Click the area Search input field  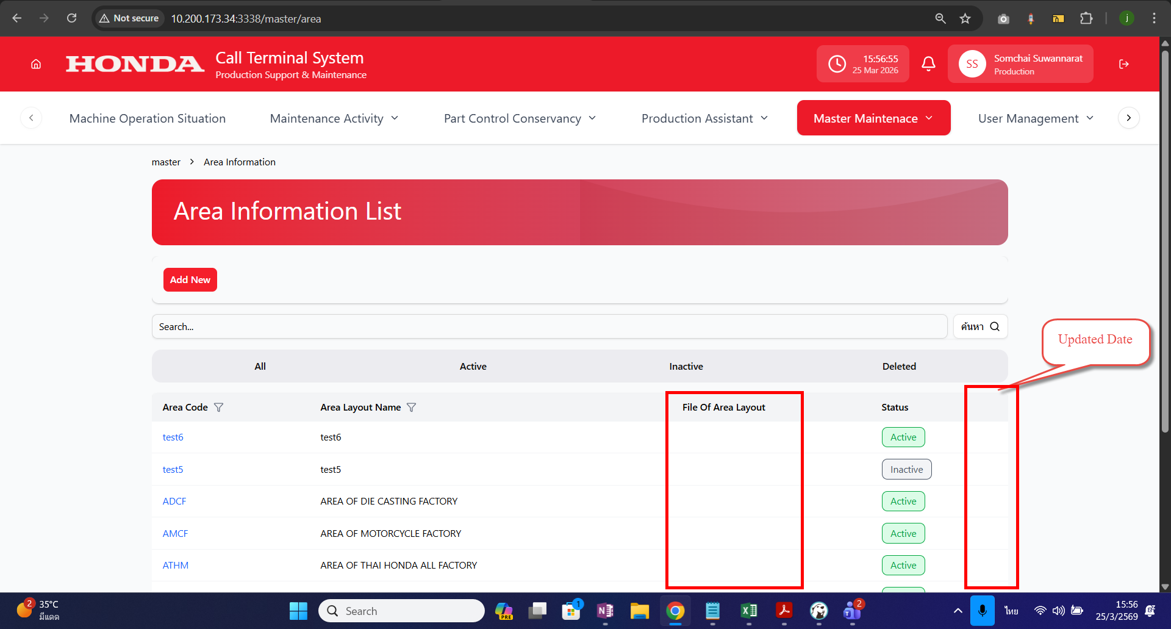[549, 327]
